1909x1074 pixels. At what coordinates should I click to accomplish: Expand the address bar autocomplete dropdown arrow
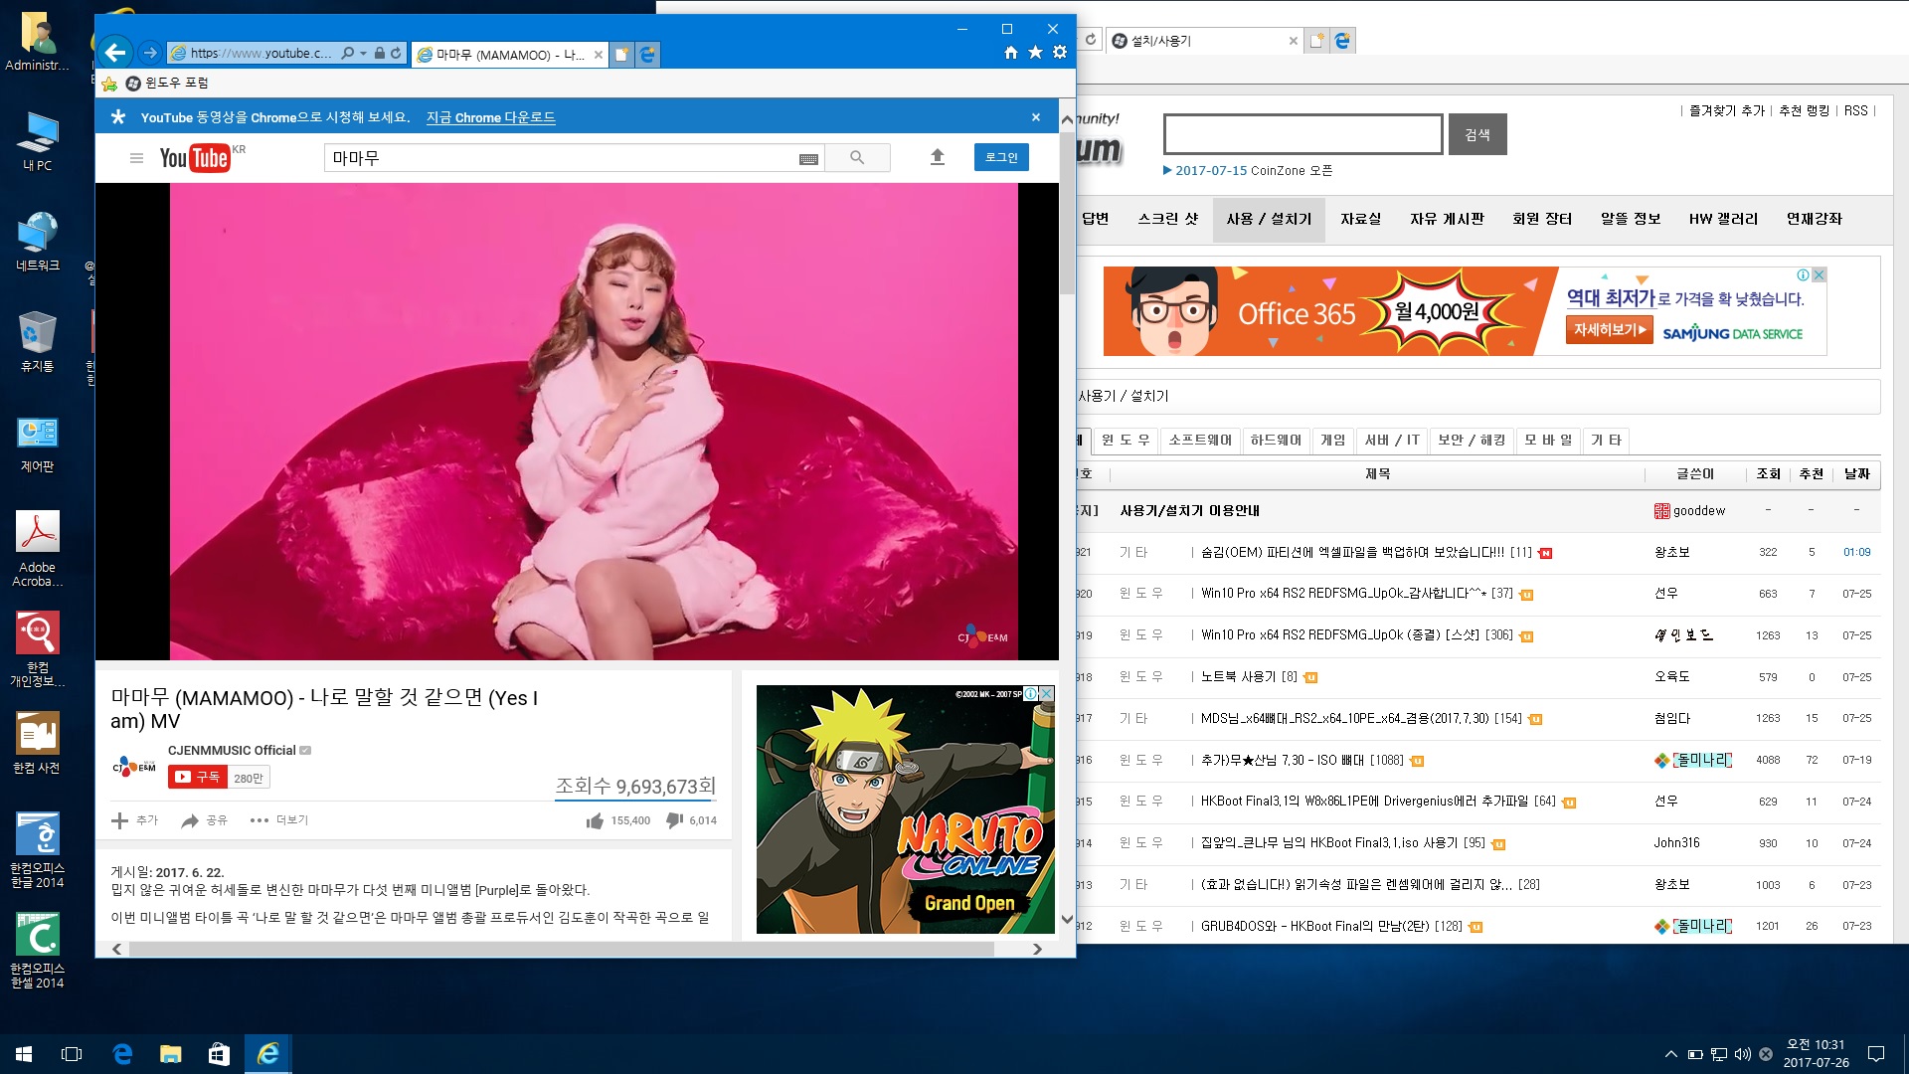point(363,54)
